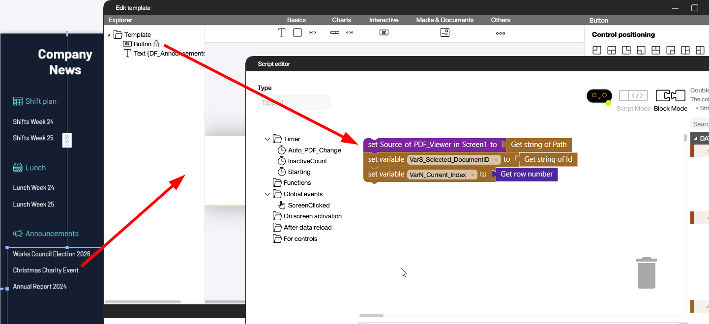Viewport: 709px width, 324px height.
Task: Select the ScreenClicked event in tree
Action: pyautogui.click(x=308, y=206)
